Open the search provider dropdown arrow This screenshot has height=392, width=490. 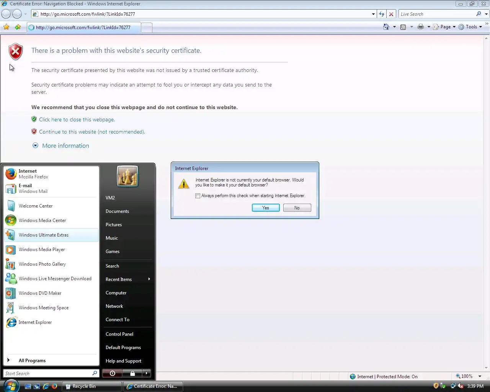486,14
